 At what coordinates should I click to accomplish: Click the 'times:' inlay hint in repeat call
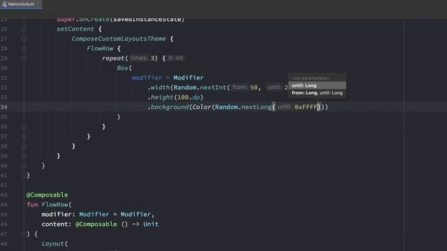139,58
